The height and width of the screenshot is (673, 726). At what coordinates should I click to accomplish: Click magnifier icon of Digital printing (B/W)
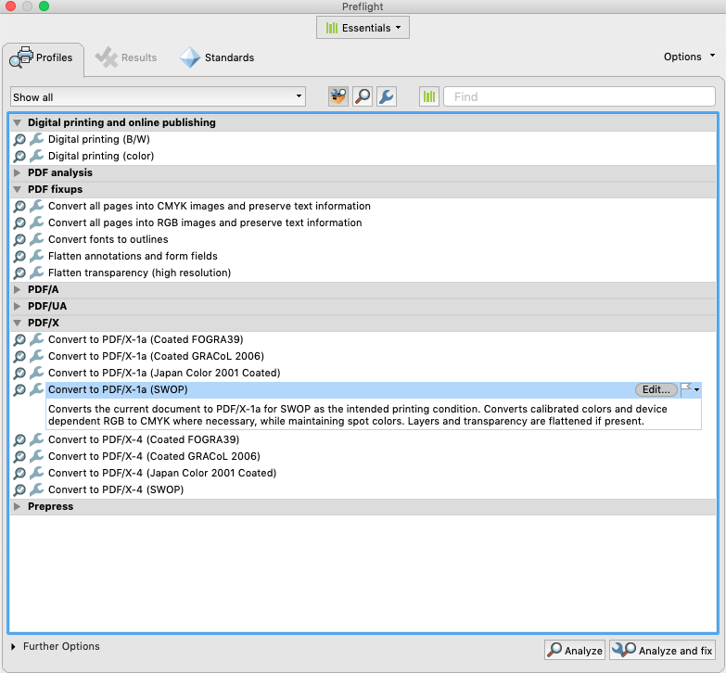pyautogui.click(x=19, y=139)
